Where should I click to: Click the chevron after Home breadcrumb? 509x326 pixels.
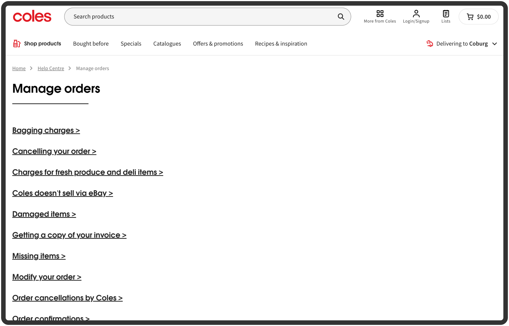point(31,68)
